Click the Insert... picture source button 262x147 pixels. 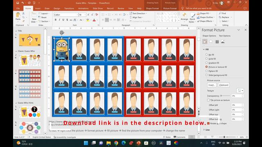click(x=212, y=85)
